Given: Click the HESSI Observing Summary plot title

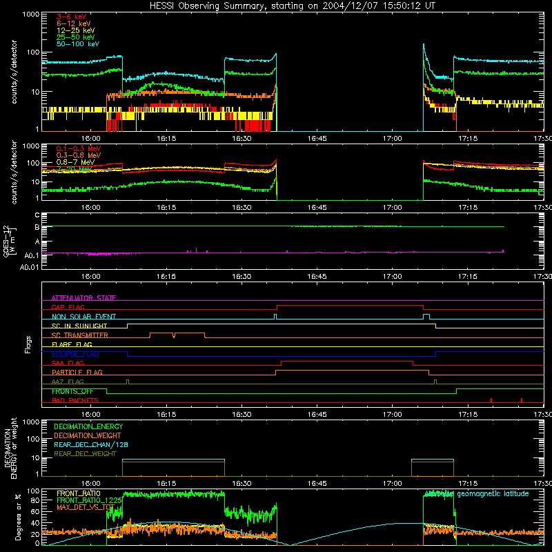Looking at the screenshot, I should [292, 6].
